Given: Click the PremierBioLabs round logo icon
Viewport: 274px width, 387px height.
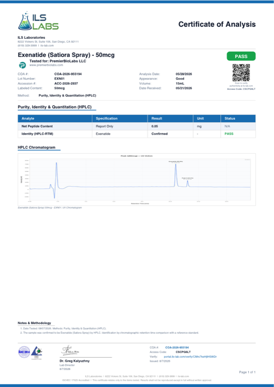Looking at the screenshot, I should (x=22, y=65).
